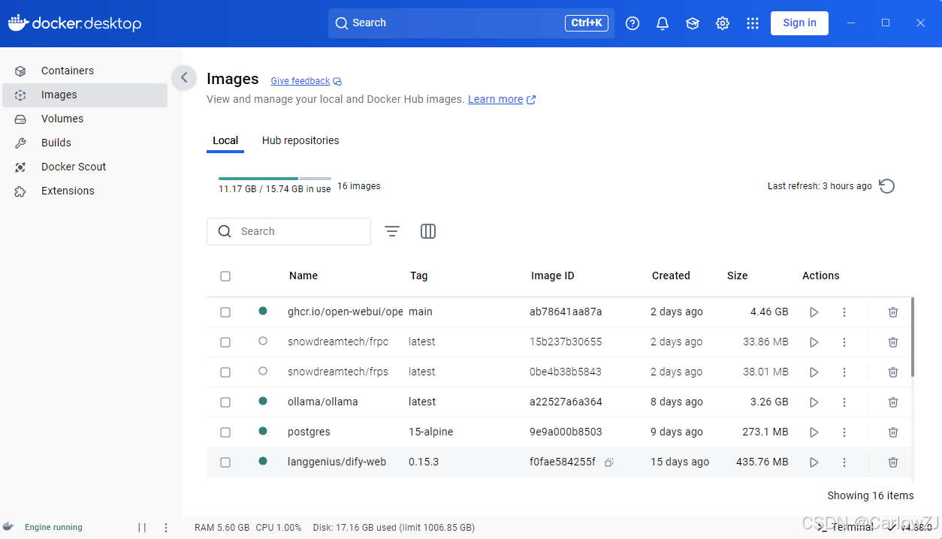The height and width of the screenshot is (539, 942).
Task: Collapse the left sidebar with chevron
Action: [184, 77]
